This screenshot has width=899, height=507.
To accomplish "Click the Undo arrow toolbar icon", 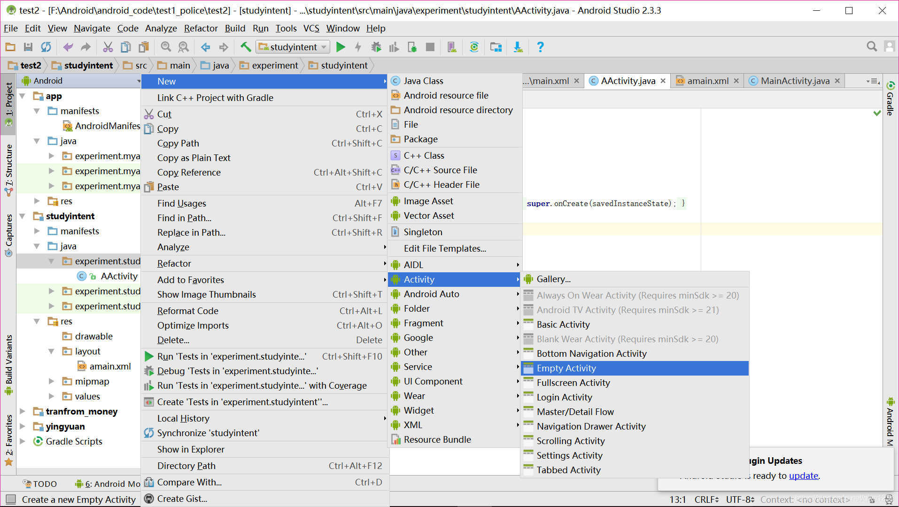I will (x=68, y=47).
